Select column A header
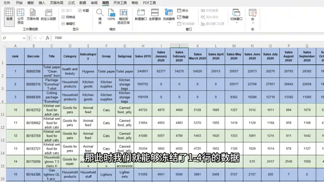This screenshot has width=324, height=182. pyautogui.click(x=15, y=46)
